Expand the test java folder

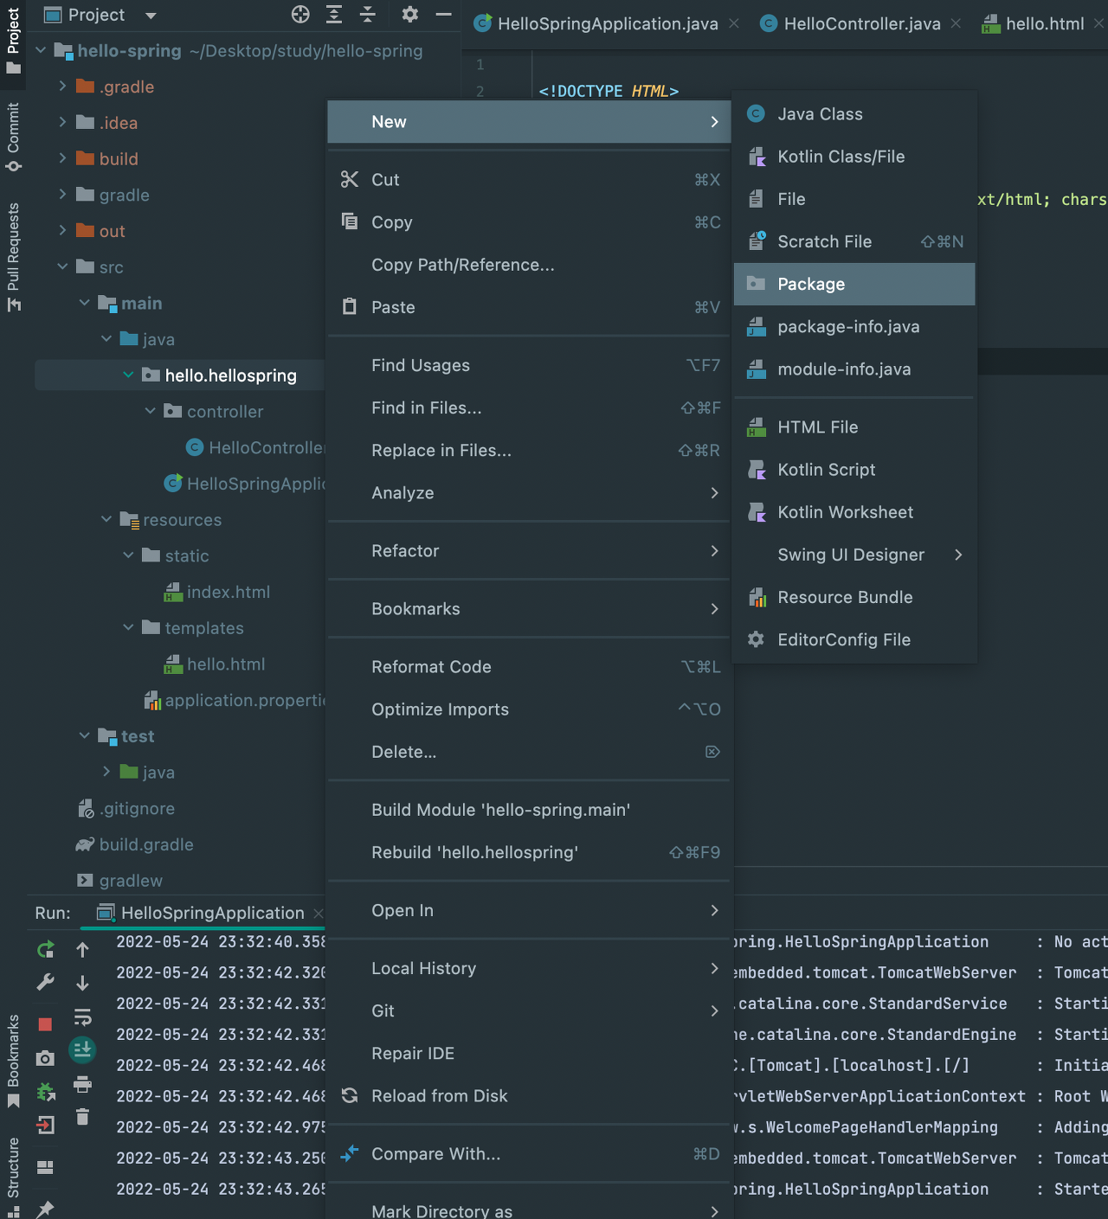(106, 771)
